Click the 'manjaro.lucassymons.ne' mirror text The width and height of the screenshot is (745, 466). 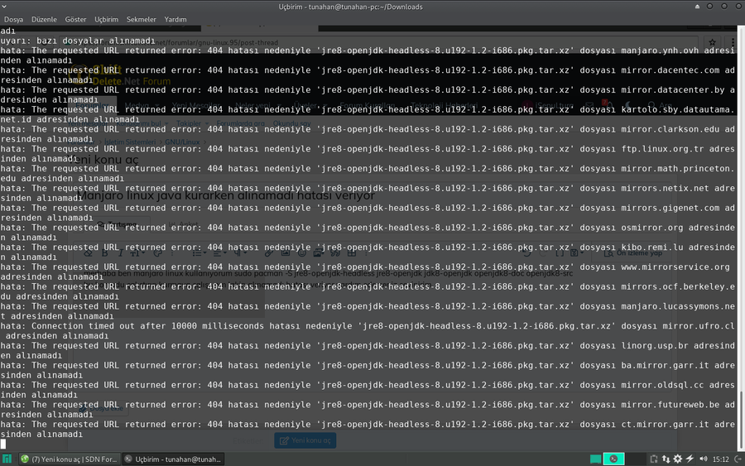click(677, 306)
